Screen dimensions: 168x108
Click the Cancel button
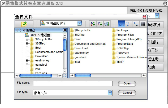pos(127,93)
